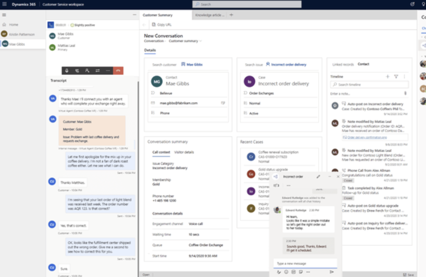This screenshot has height=277, width=426.
Task: Edit the Incorrect order chat title
Action: point(318,177)
